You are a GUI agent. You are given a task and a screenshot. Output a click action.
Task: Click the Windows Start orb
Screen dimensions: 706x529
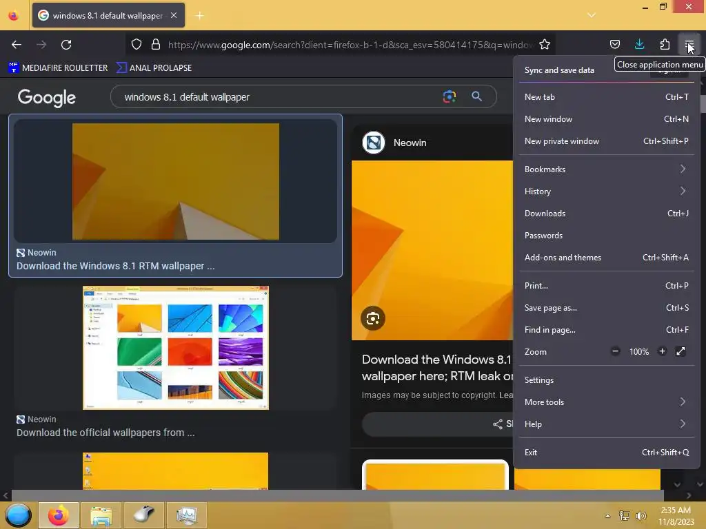pos(18,515)
